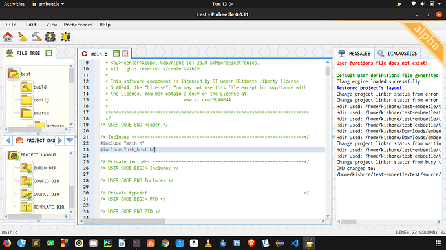Click the Template Dir T icon
Screen dimensions: 446x250
[27, 207]
